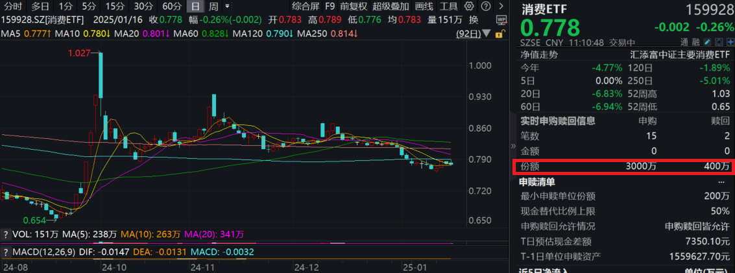
Task: Click the F9 button
Action: (x=330, y=6)
